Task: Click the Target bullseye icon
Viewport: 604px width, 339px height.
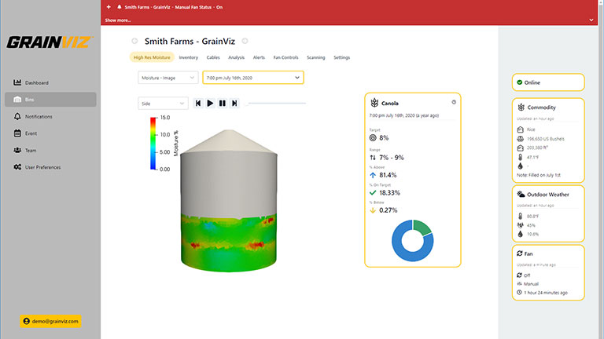Action: tap(373, 137)
